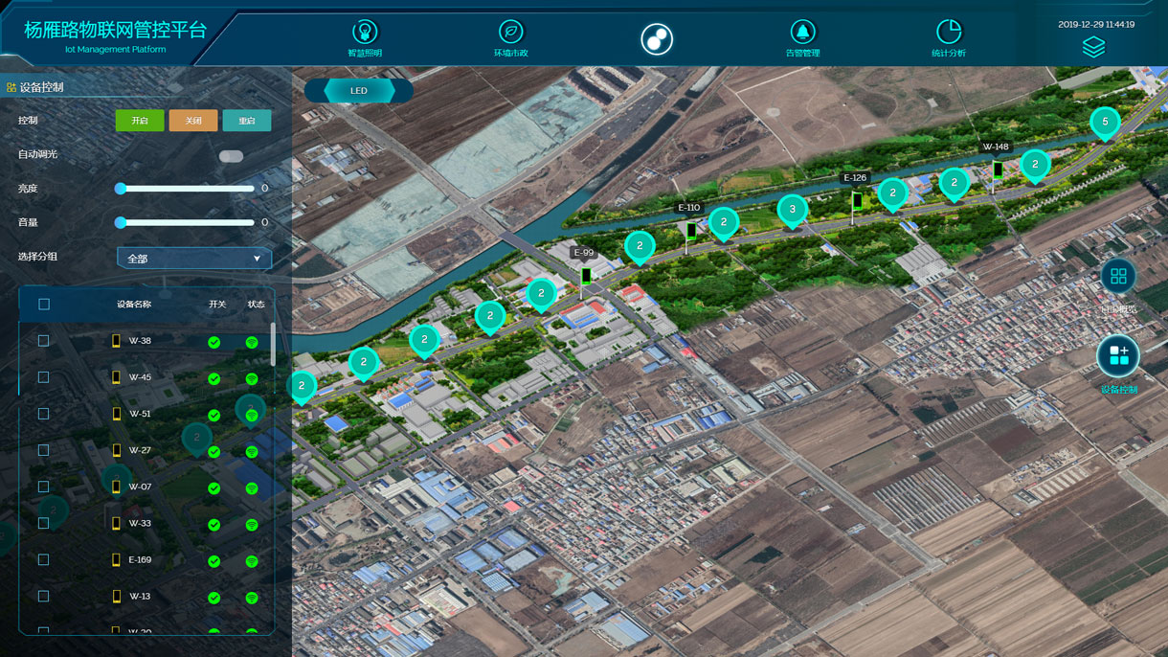Open the 环境市政 leaf icon module
The image size is (1168, 657).
(x=511, y=34)
